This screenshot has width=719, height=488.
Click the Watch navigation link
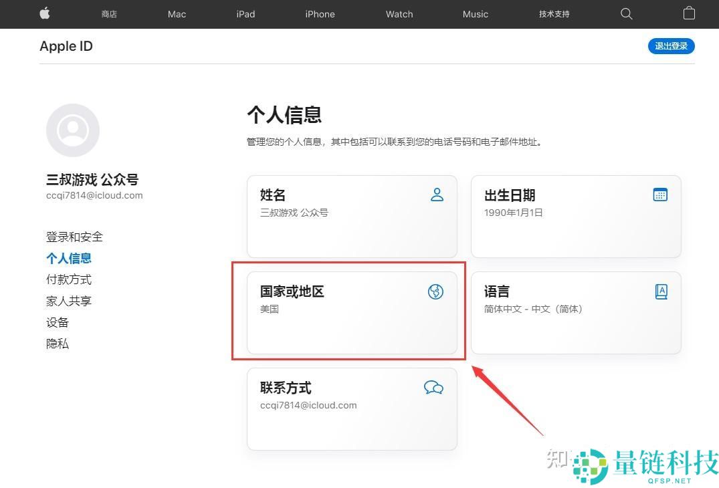click(399, 13)
